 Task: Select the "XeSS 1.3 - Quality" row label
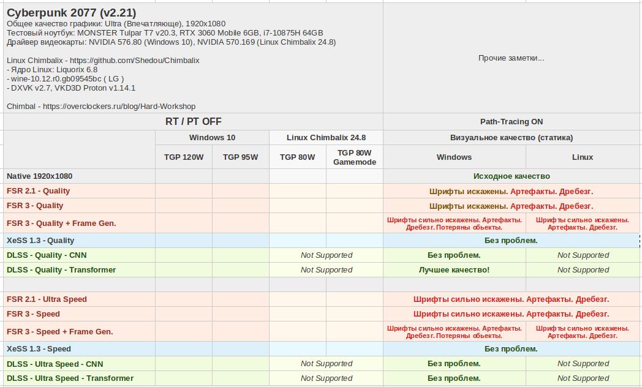point(40,241)
